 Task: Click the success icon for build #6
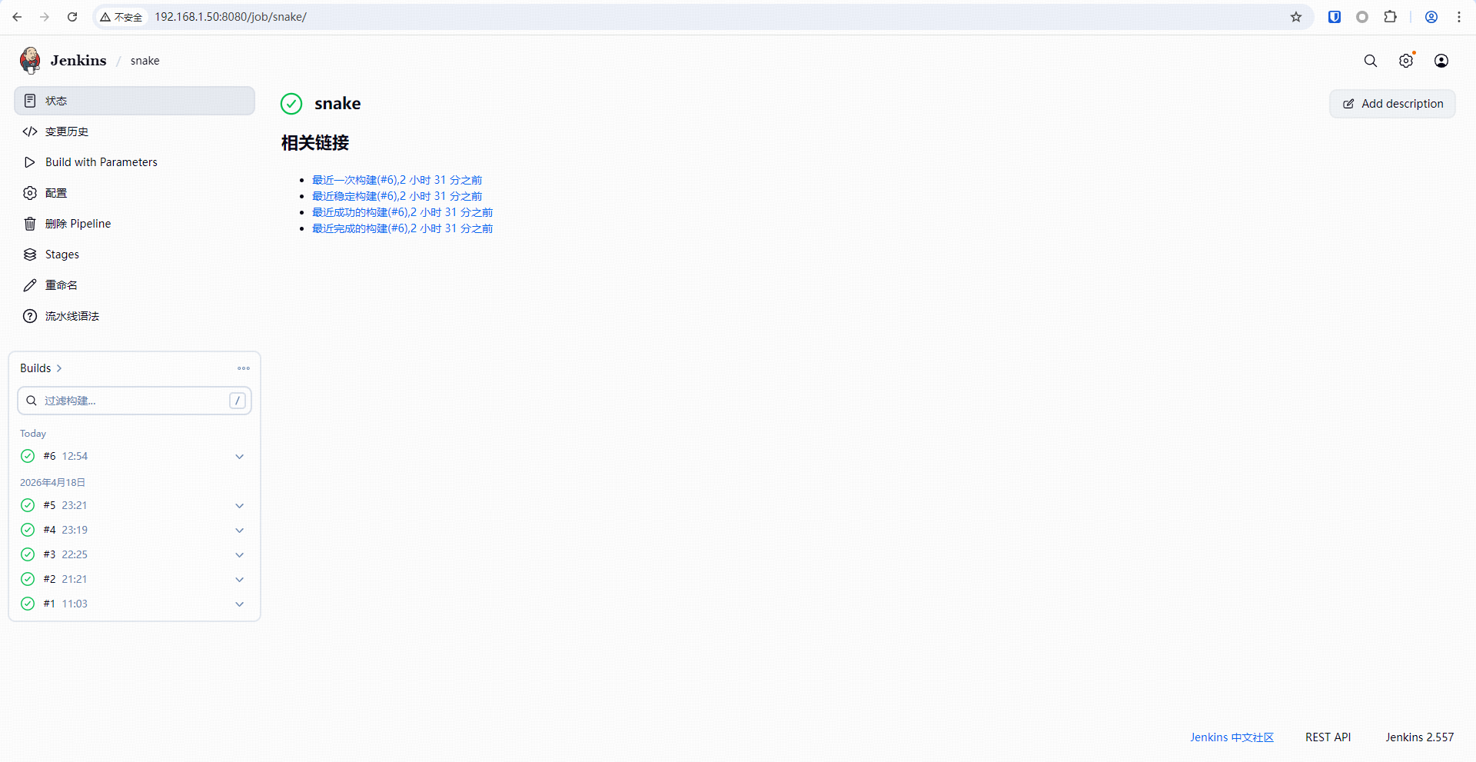(x=28, y=456)
